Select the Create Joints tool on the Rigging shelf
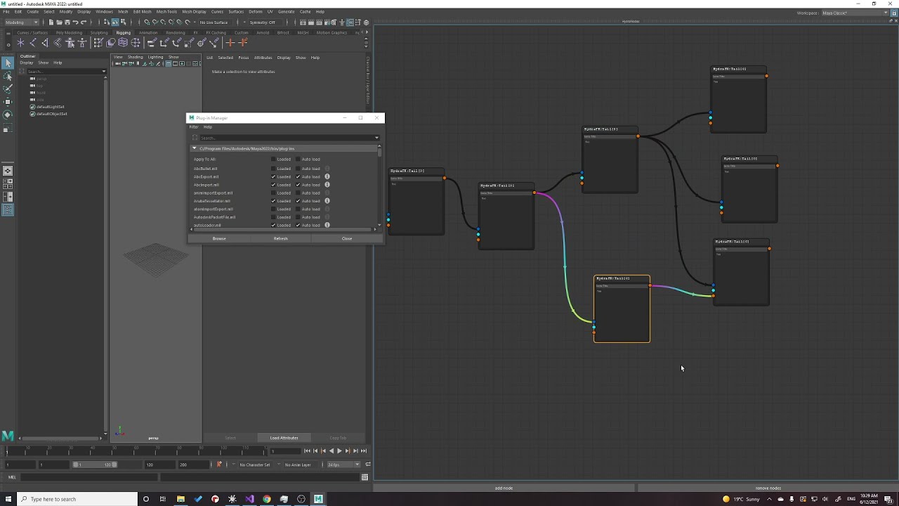Viewport: 899px width, 506px height. coord(32,43)
